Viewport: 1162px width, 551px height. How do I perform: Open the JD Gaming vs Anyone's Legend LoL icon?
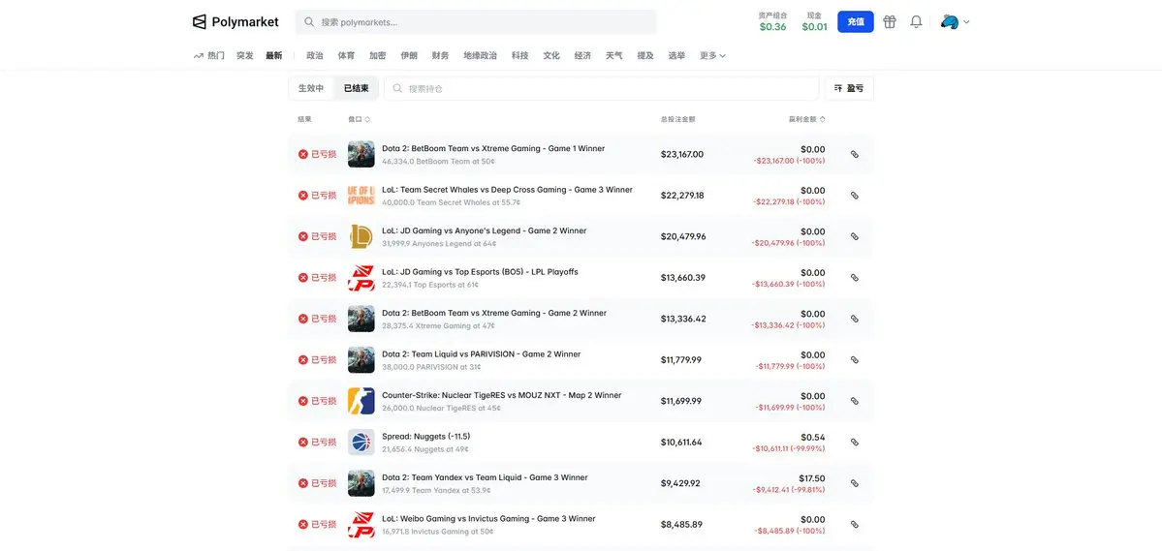[x=361, y=236]
